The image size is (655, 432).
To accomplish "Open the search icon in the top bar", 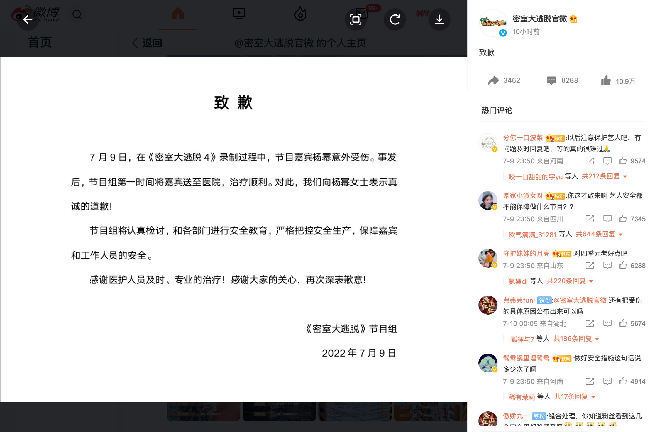I will click(77, 14).
